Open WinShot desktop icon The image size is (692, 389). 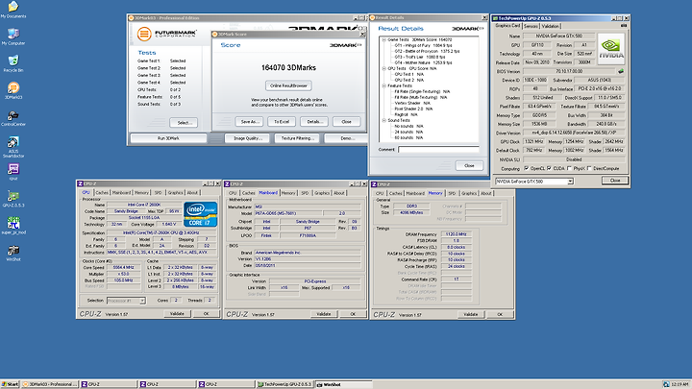point(13,253)
